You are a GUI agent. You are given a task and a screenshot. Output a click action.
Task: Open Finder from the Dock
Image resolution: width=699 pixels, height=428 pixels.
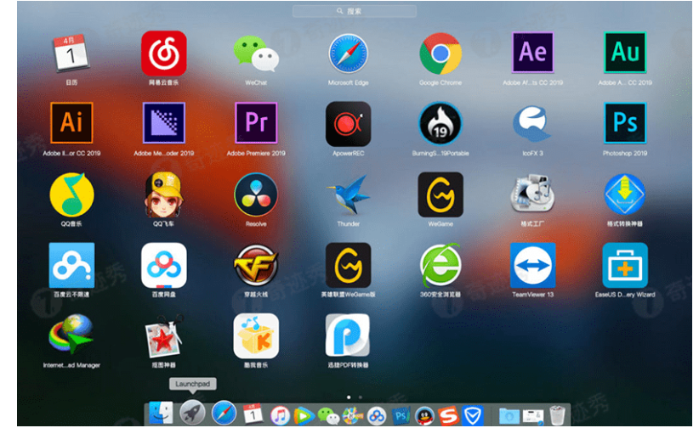click(161, 413)
